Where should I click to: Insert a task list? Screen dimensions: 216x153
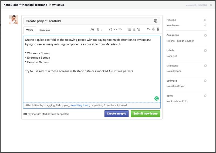[139, 29]
